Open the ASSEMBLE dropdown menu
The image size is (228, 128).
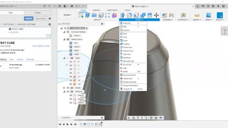[168, 20]
